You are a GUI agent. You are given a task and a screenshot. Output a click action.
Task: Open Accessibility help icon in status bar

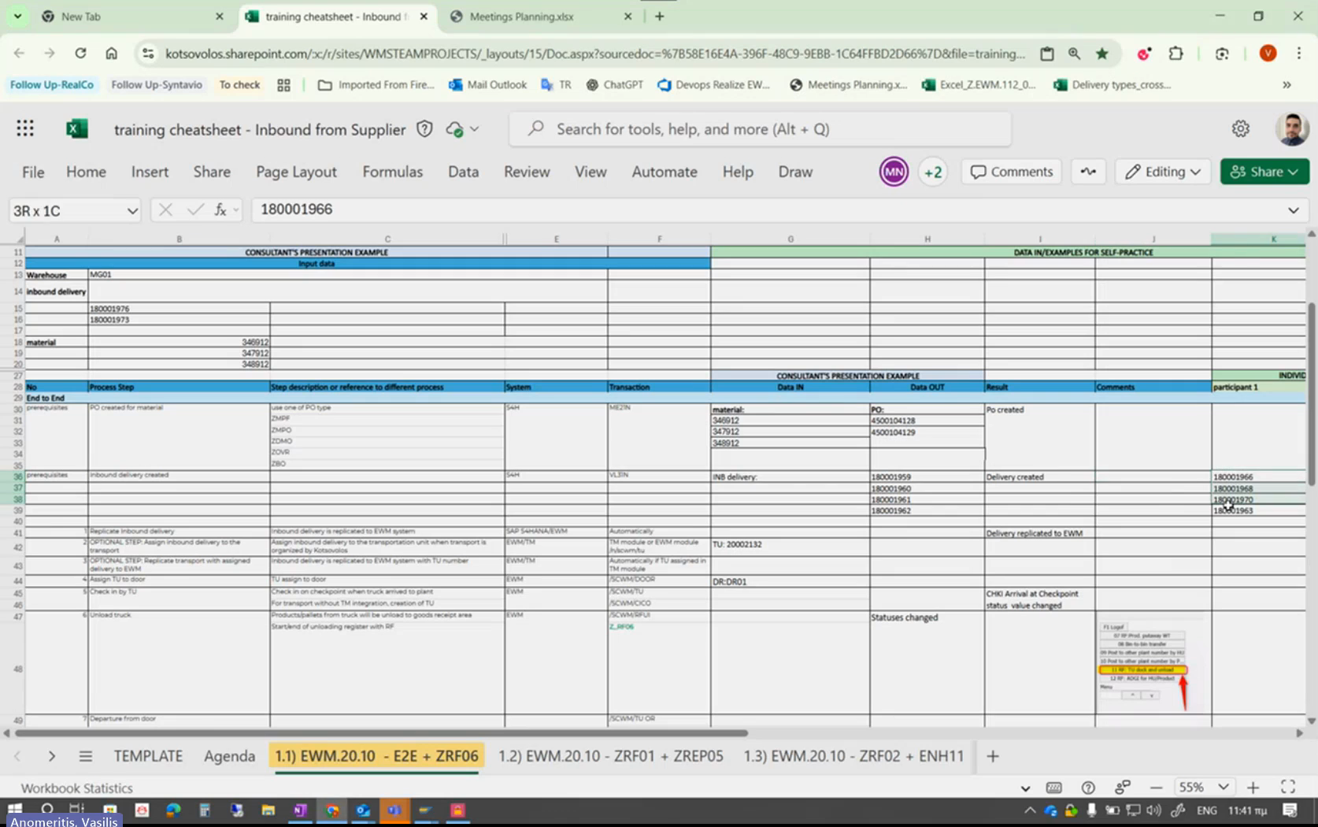[1088, 787]
